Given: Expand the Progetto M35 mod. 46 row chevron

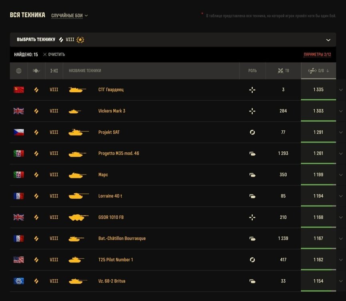Looking at the screenshot, I should 341,153.
